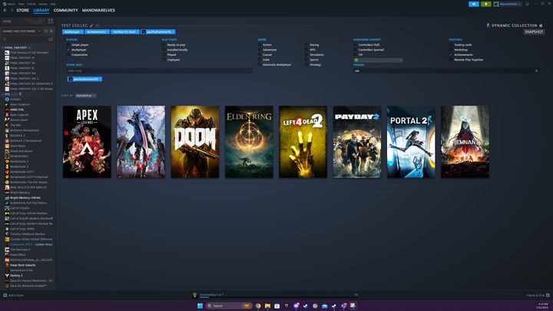Click the Windows Start button
Screen dimensions: 553x311
[x=200, y=306]
